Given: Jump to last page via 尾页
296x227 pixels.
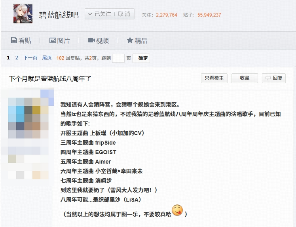Looking at the screenshot, I should [x=47, y=58].
